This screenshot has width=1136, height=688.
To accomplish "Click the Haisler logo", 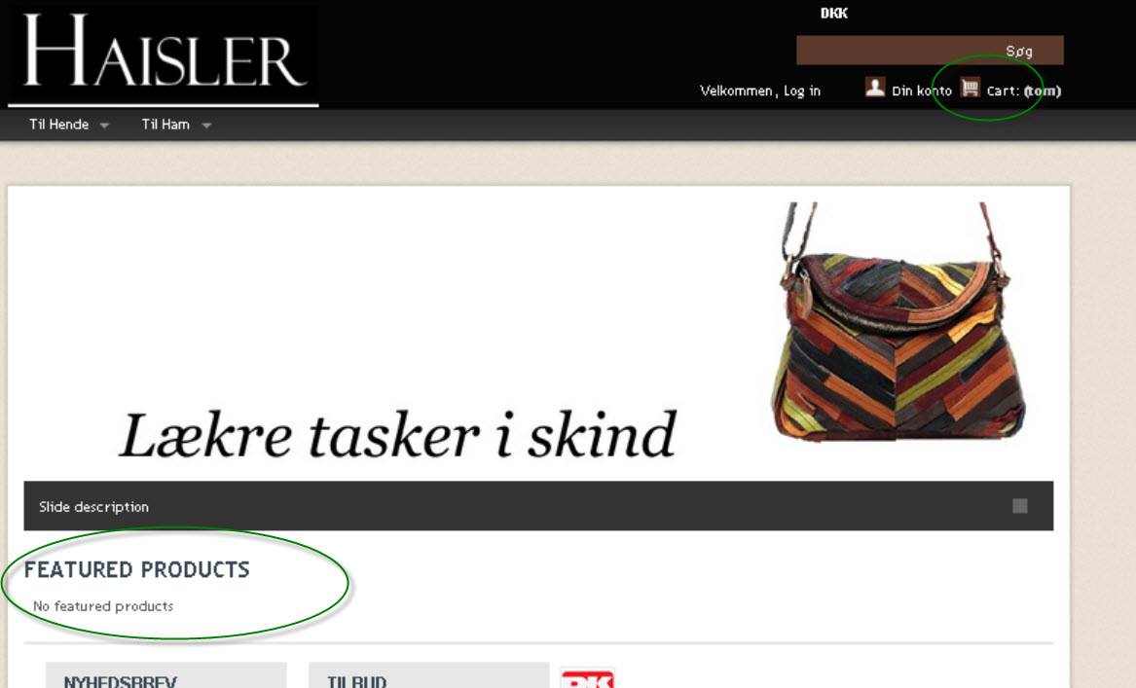I will point(164,55).
